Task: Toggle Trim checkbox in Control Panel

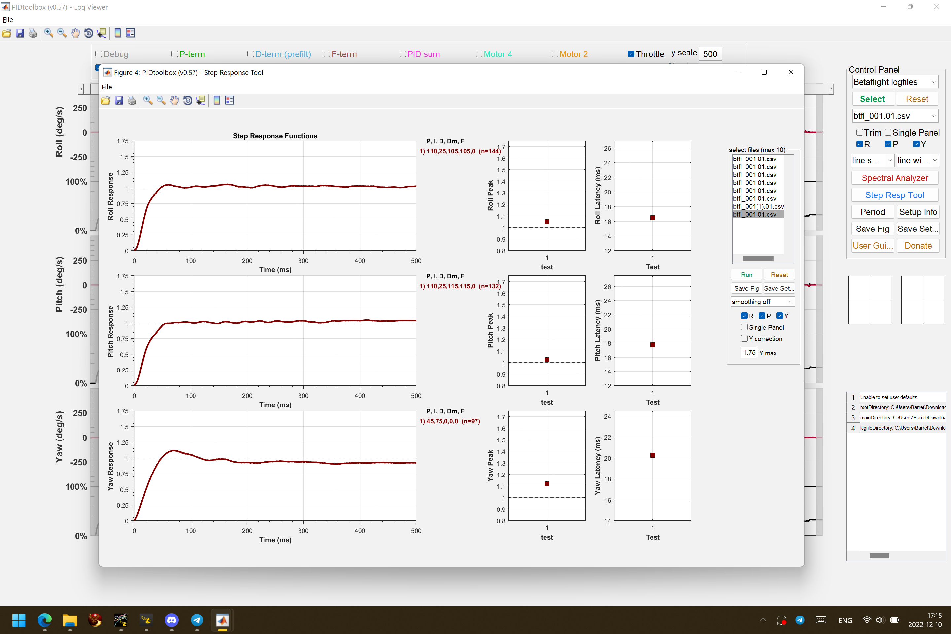Action: [860, 133]
